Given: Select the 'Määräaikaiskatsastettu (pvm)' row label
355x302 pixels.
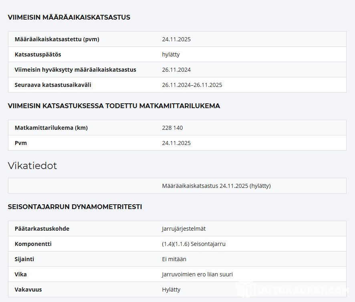Looking at the screenshot, I should tap(57, 39).
